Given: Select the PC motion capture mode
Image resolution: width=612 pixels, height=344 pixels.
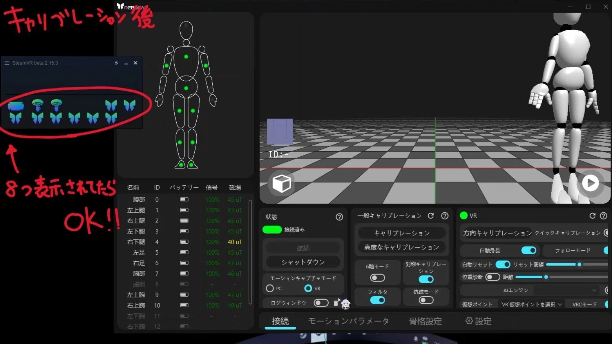Looking at the screenshot, I should point(270,288).
